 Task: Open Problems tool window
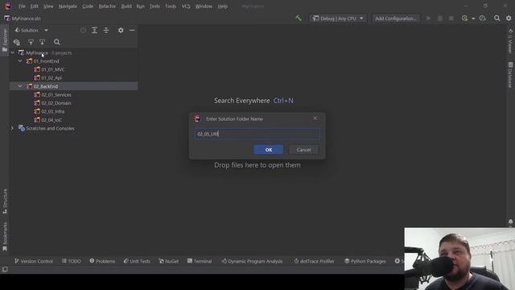tap(102, 261)
